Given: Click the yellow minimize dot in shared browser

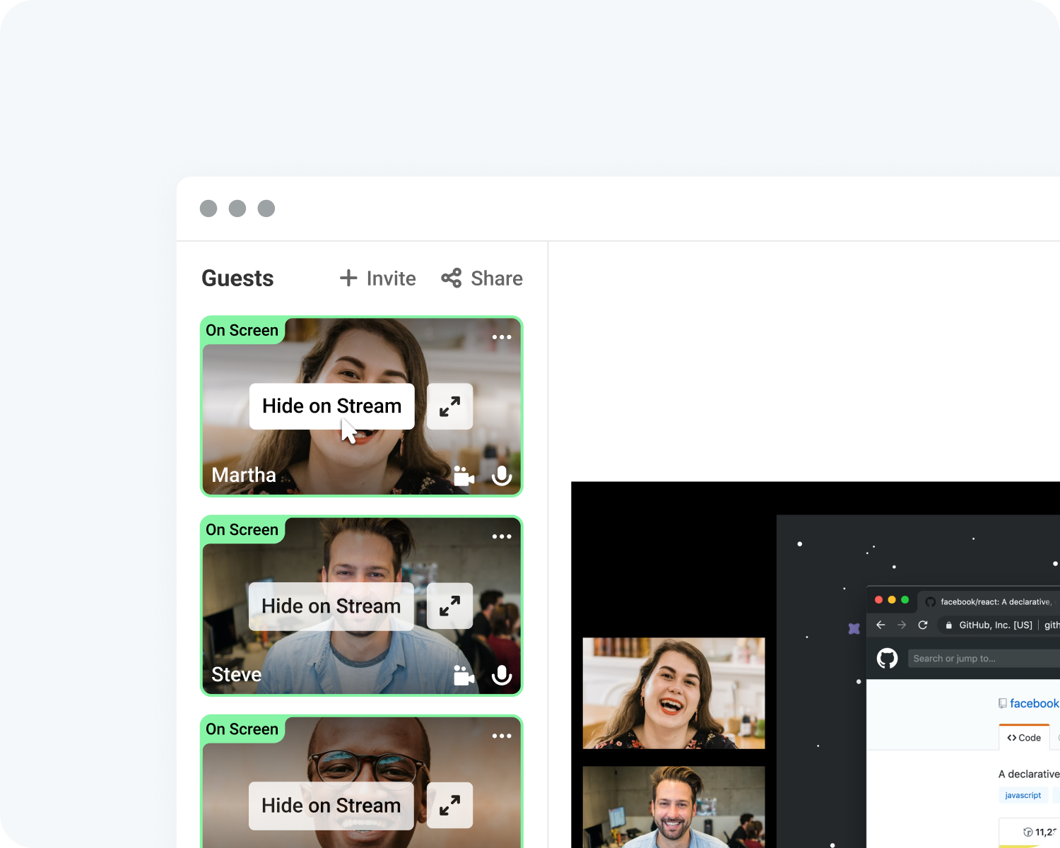Looking at the screenshot, I should (892, 600).
